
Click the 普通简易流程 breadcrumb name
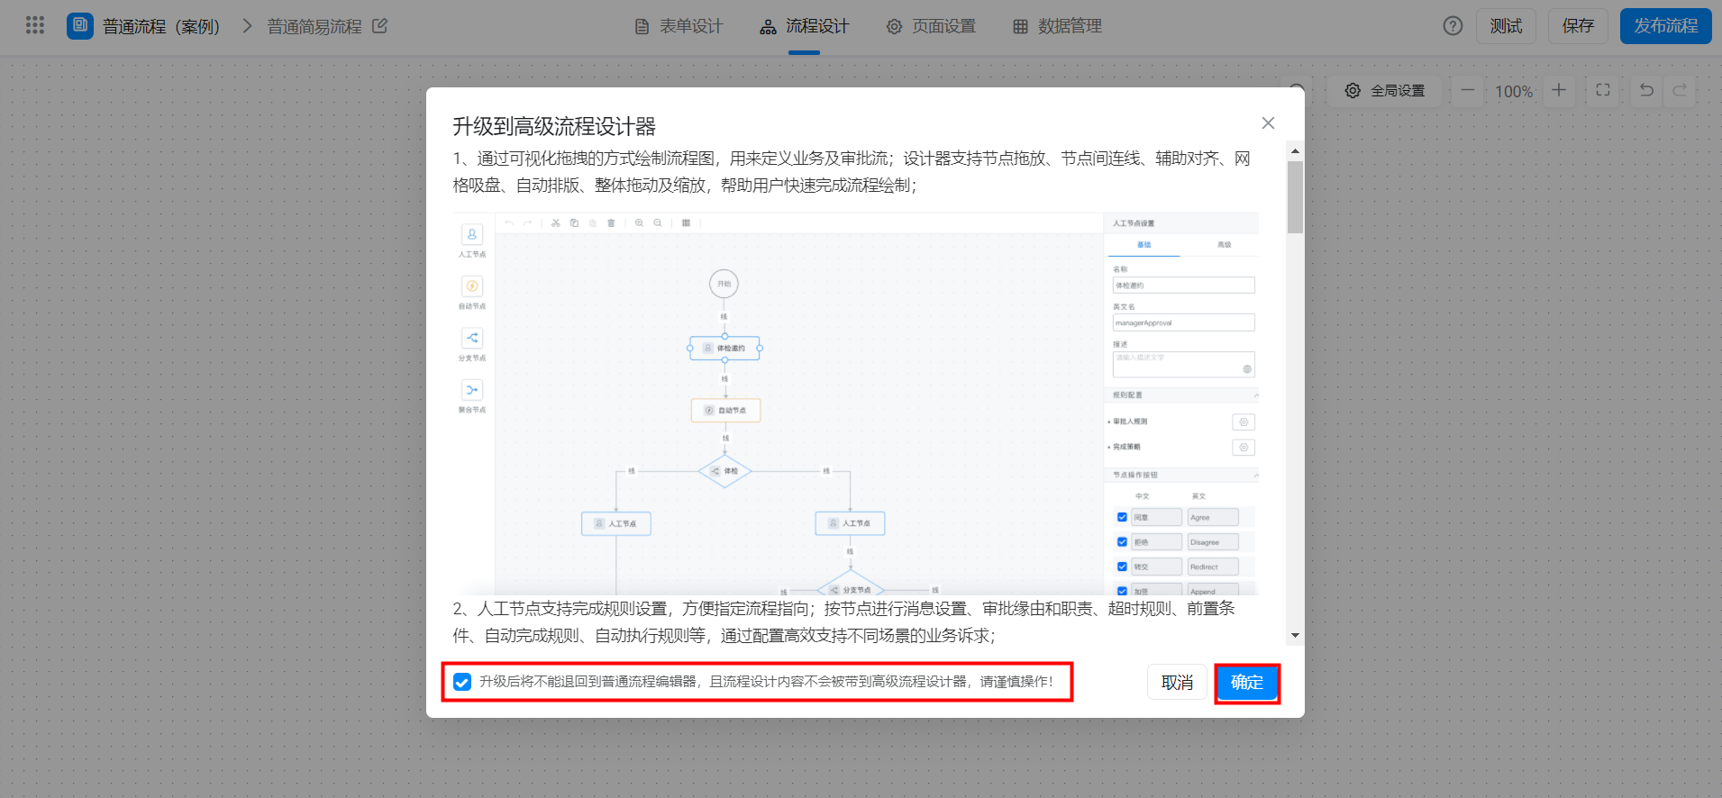click(x=314, y=26)
